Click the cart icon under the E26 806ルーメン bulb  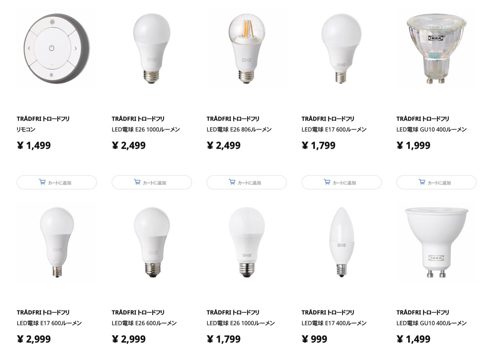[232, 182]
